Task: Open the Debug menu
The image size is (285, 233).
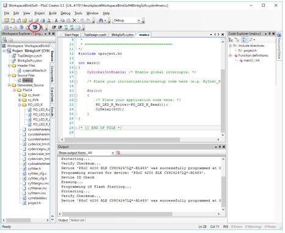Action: 65,13
